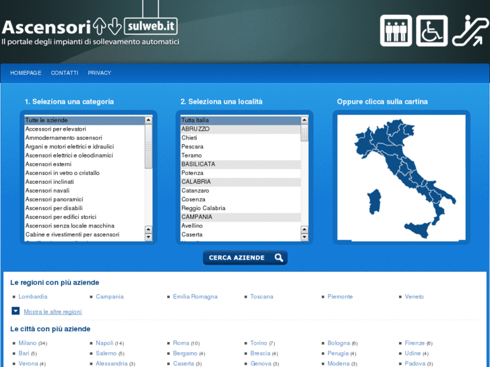Open the Piemonte region link
Screen dimensions: 490x367
coord(340,296)
